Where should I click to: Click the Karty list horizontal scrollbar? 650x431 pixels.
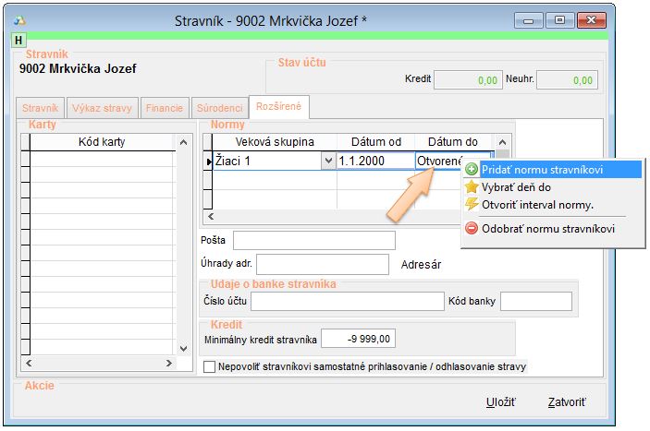pyautogui.click(x=97, y=364)
